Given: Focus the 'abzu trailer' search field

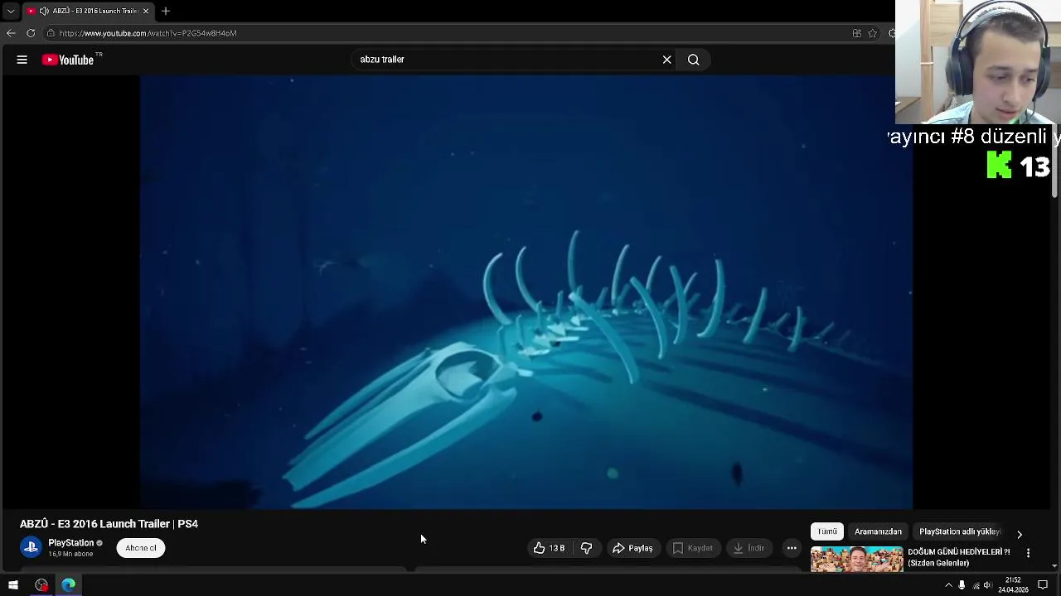Looking at the screenshot, I should click(506, 60).
